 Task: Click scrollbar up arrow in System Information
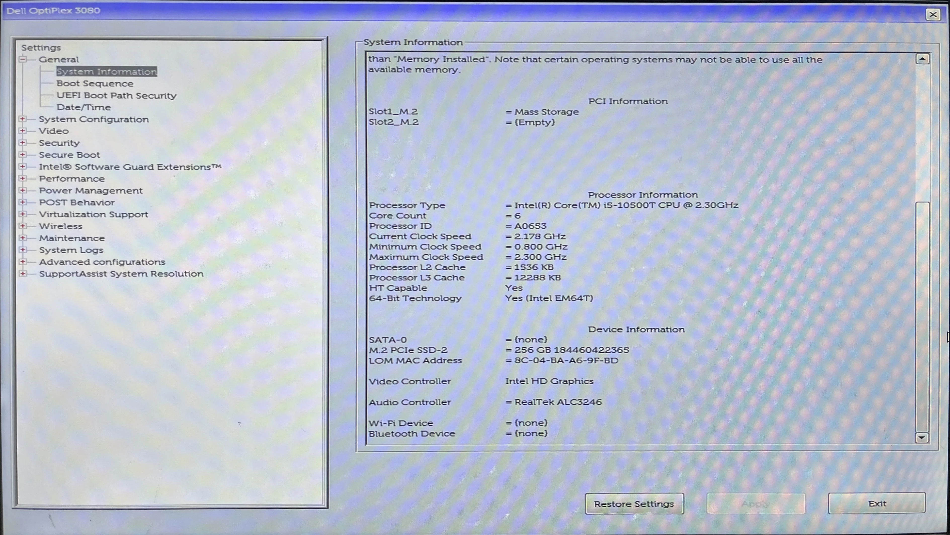pos(922,59)
